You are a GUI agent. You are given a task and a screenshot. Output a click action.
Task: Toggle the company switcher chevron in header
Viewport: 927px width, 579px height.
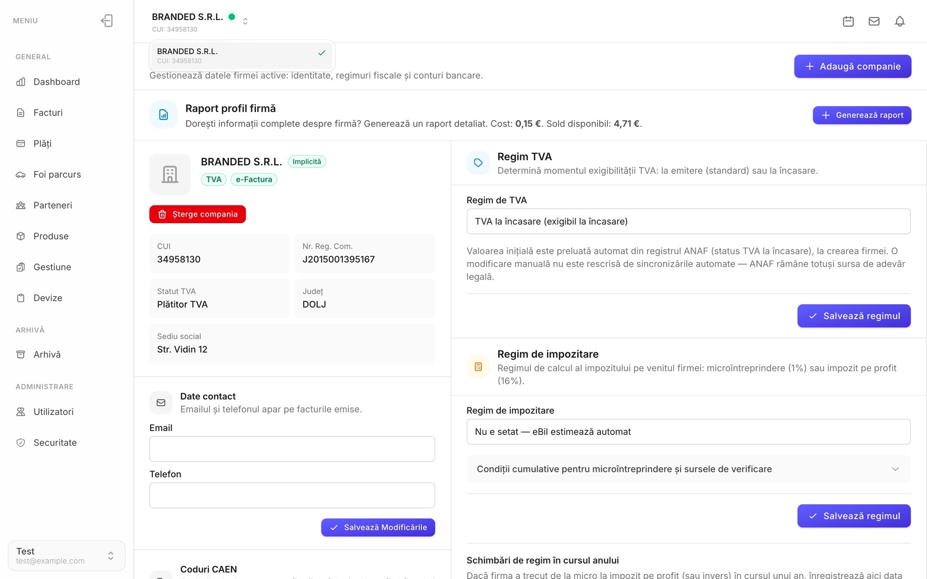click(x=245, y=21)
